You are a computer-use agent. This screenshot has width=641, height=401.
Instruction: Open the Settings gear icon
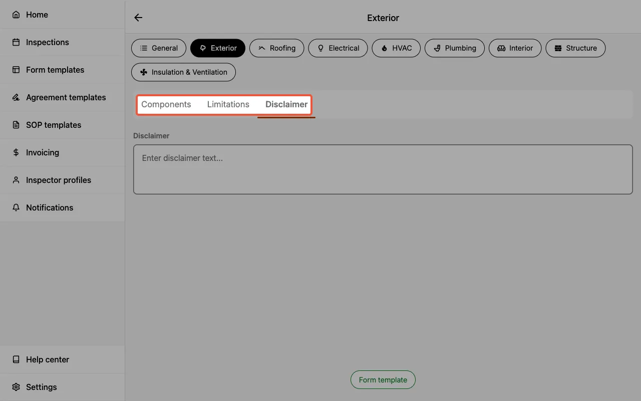(x=15, y=387)
